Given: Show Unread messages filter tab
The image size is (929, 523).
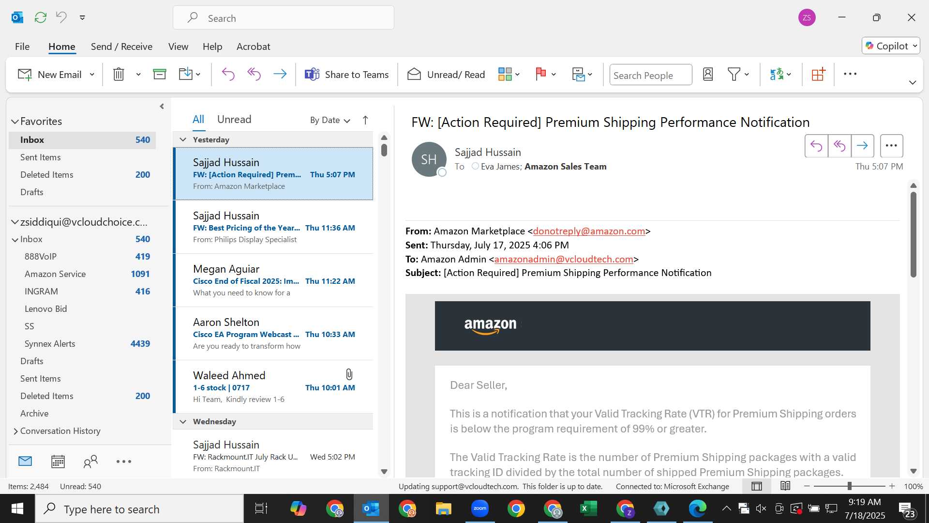Looking at the screenshot, I should [x=234, y=120].
